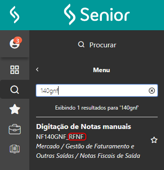The width and height of the screenshot is (164, 170).
Task: Open the briefcase icon in sidebar
Action: (x=15, y=129)
